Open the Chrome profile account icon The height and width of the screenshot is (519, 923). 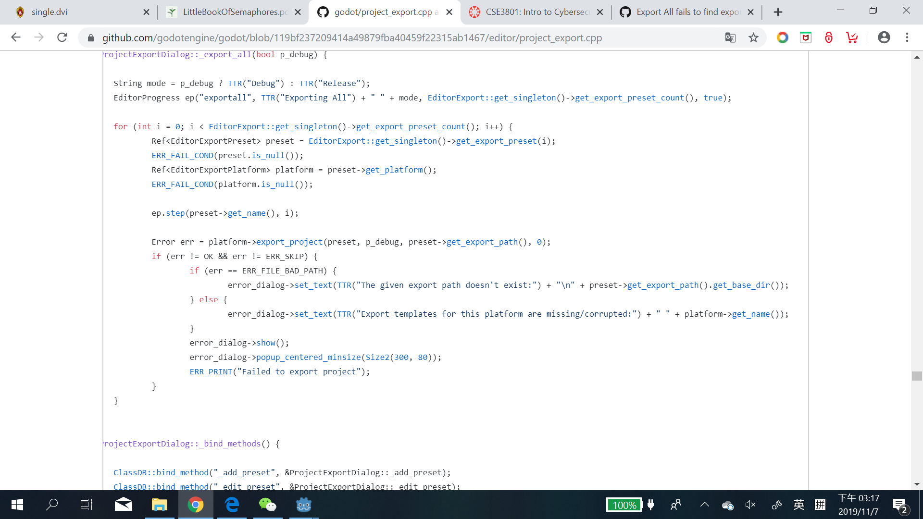(884, 37)
